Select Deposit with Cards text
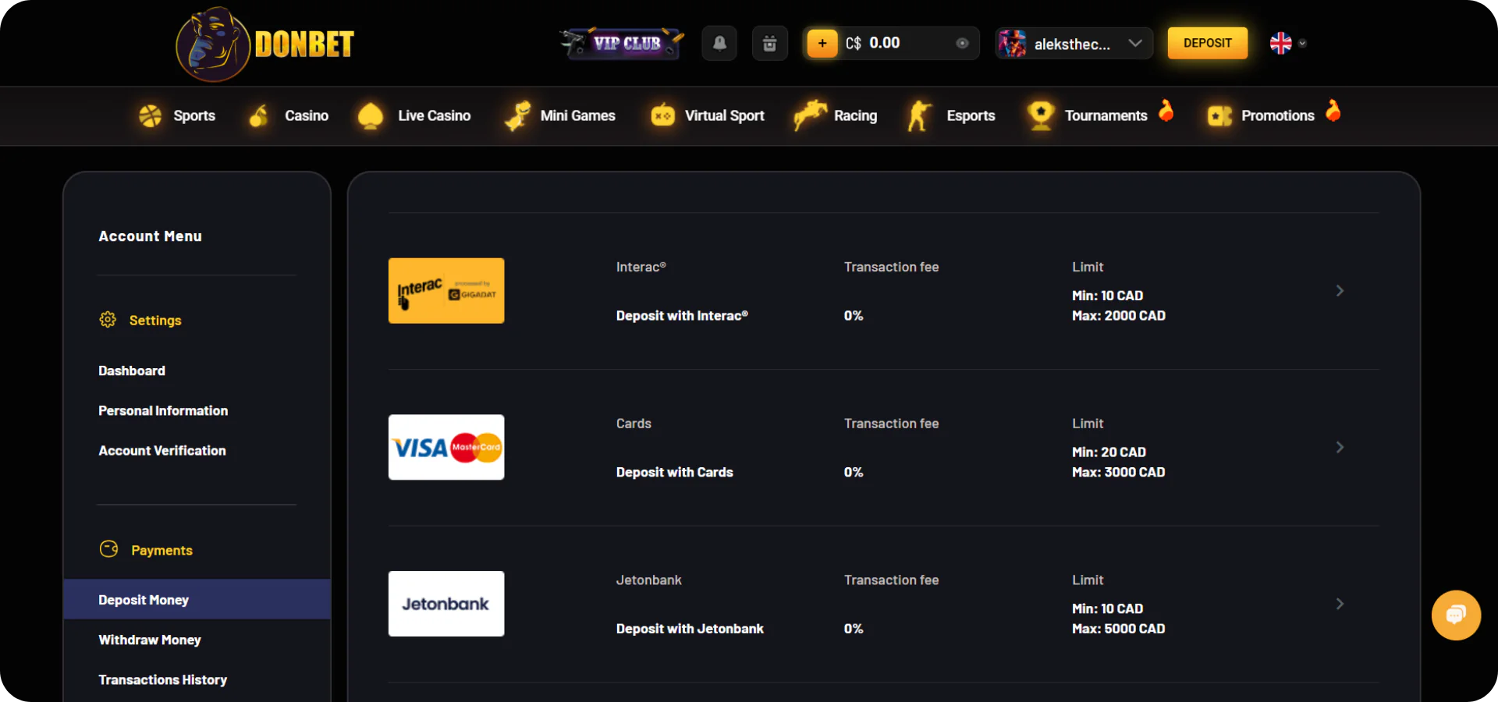 click(x=674, y=472)
